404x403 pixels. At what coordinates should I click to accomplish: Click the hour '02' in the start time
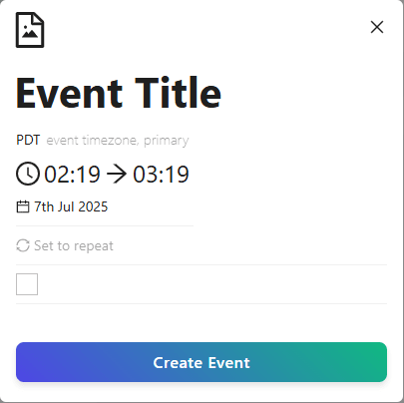pyautogui.click(x=56, y=174)
